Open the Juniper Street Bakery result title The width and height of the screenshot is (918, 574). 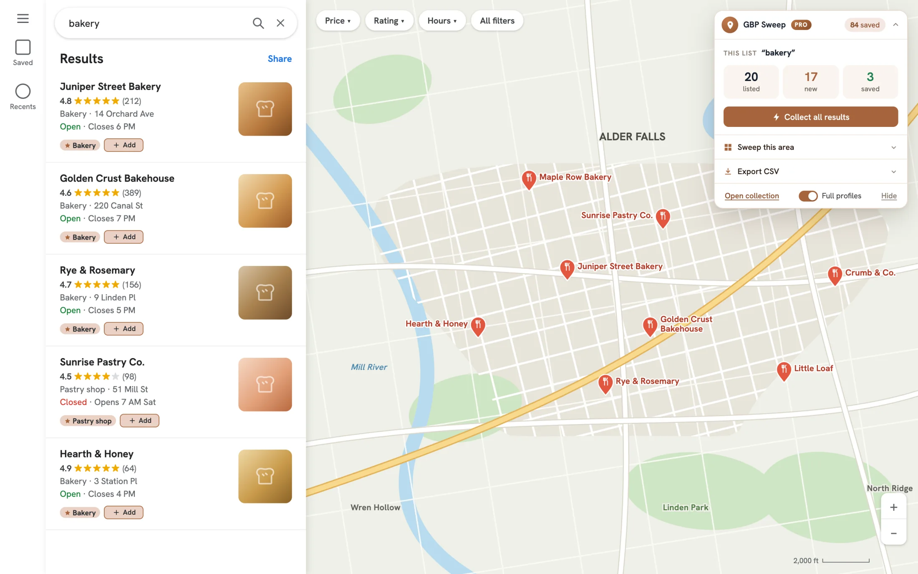click(110, 86)
